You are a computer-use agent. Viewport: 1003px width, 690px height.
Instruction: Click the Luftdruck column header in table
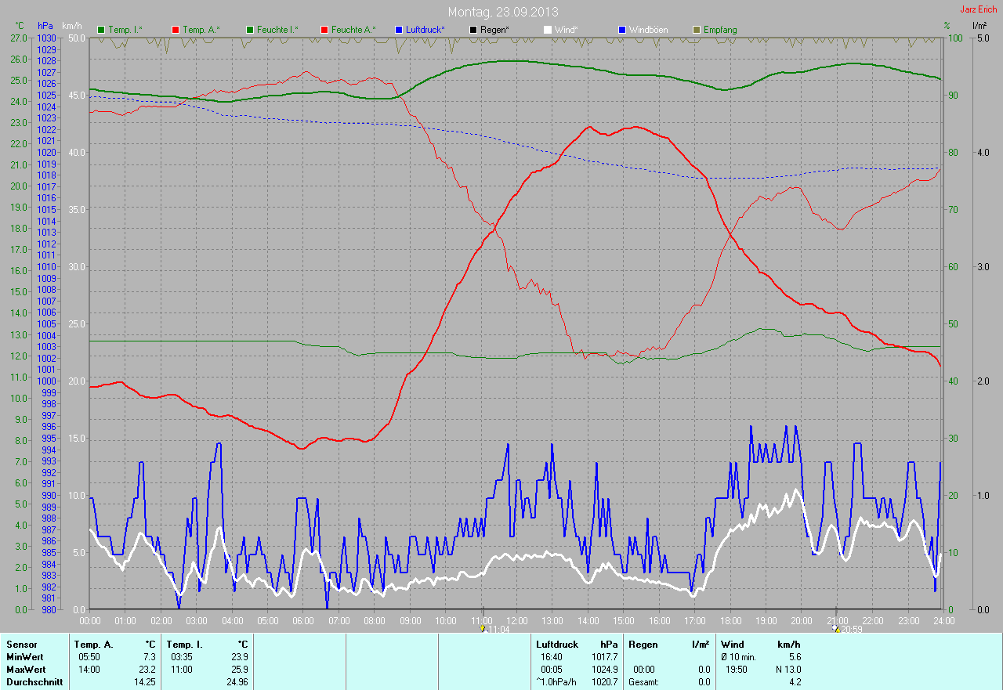558,644
